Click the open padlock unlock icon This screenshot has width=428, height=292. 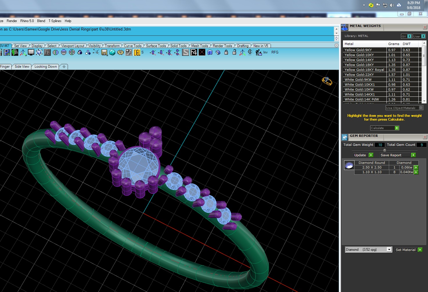point(234,52)
